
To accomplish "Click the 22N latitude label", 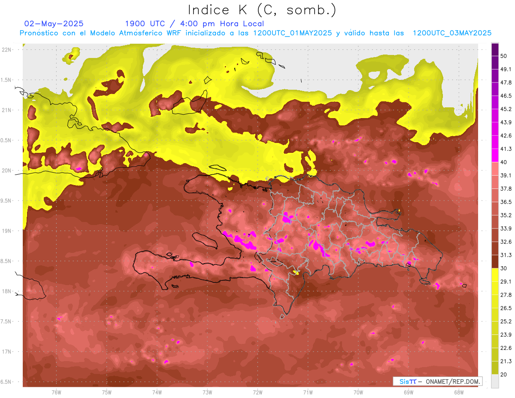I will [7, 49].
